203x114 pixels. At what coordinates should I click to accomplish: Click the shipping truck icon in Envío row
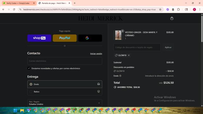click(99, 84)
